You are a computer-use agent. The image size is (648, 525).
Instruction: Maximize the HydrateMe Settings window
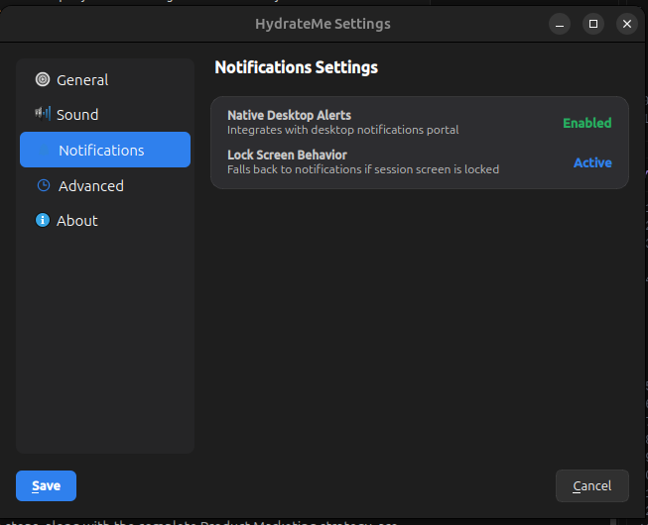tap(593, 24)
